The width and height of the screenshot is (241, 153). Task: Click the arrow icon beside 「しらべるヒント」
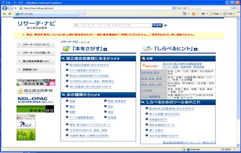(195, 49)
